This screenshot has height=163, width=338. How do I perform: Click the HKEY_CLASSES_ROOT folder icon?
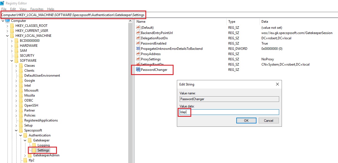coord(12,26)
